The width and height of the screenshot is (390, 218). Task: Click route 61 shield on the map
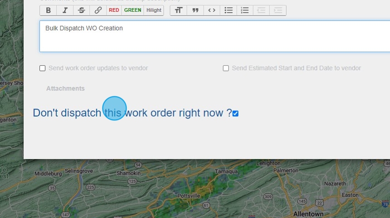click(x=206, y=205)
